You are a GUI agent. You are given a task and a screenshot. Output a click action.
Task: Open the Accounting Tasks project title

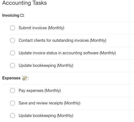(25, 3)
